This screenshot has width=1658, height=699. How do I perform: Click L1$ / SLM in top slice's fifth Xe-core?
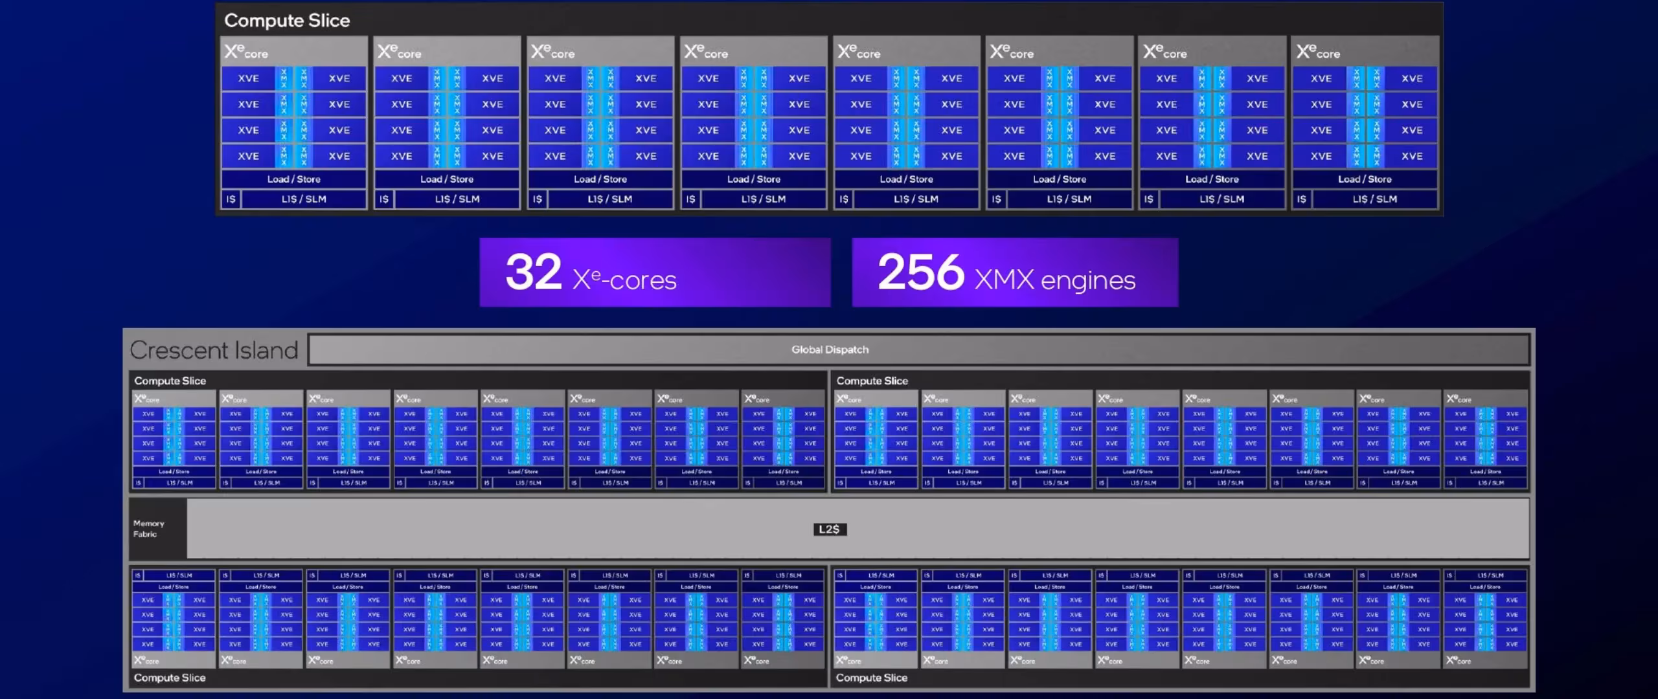[916, 199]
